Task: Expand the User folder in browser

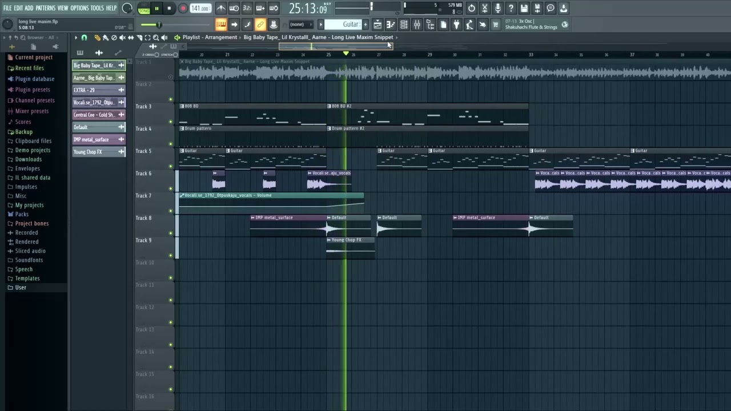Action: coord(21,288)
